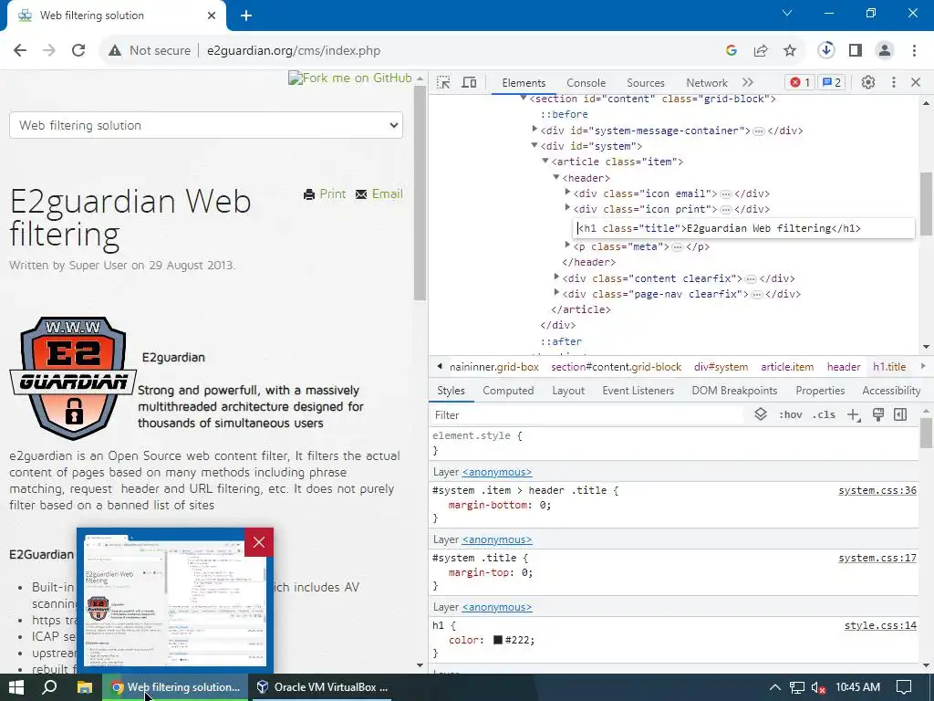Open the Properties tab
The height and width of the screenshot is (701, 934).
820,391
